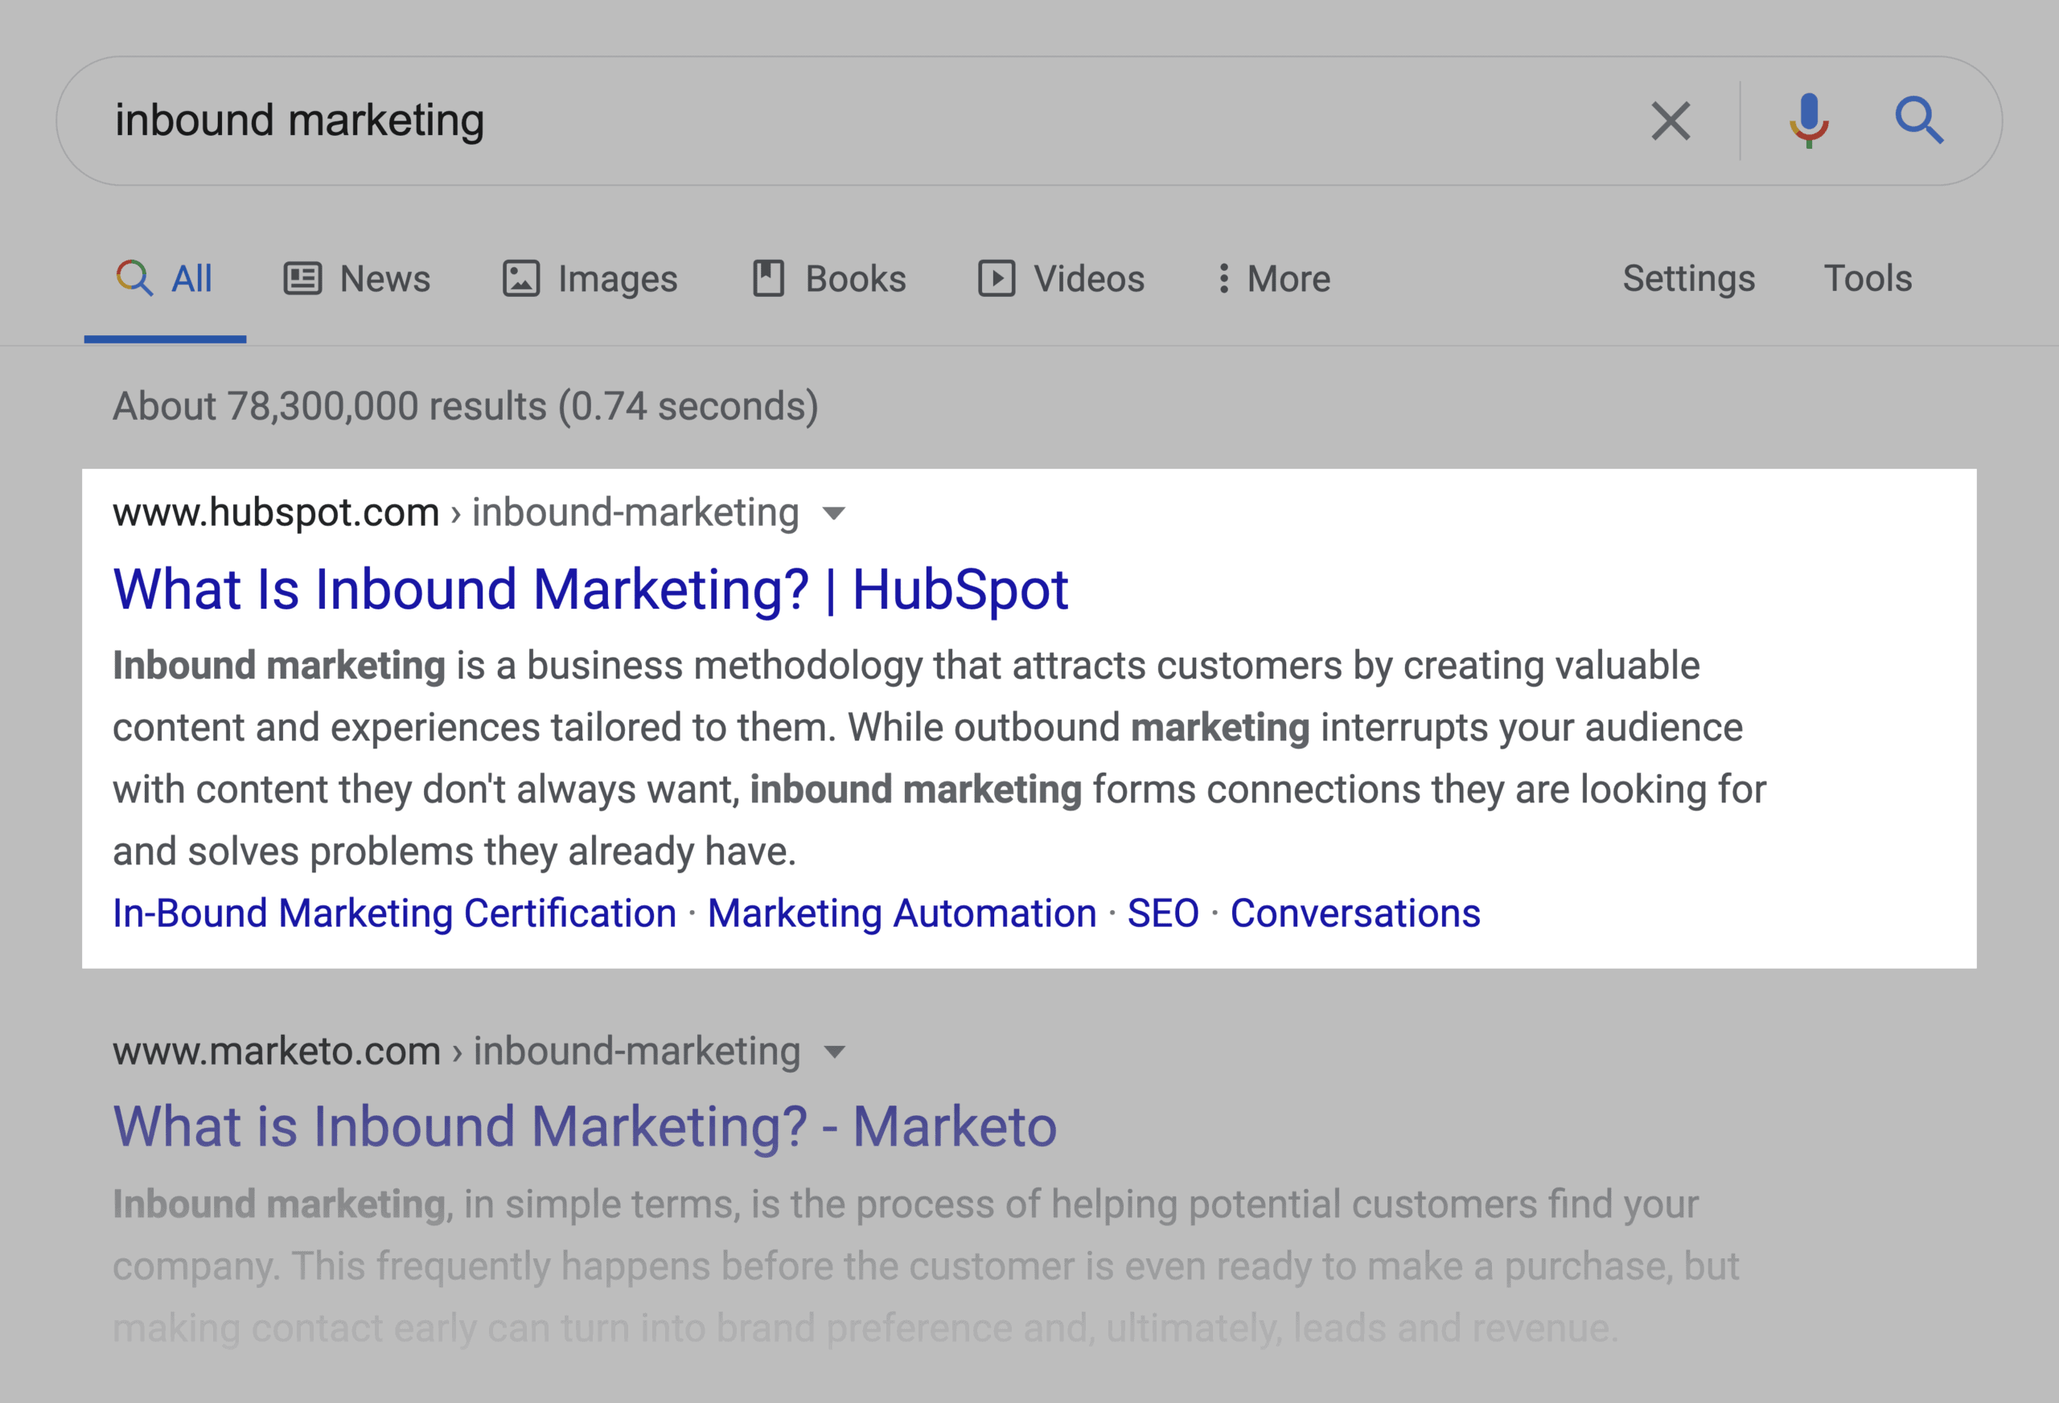This screenshot has width=2059, height=1403.
Task: Open the Conversations sitelink
Action: (x=1354, y=913)
